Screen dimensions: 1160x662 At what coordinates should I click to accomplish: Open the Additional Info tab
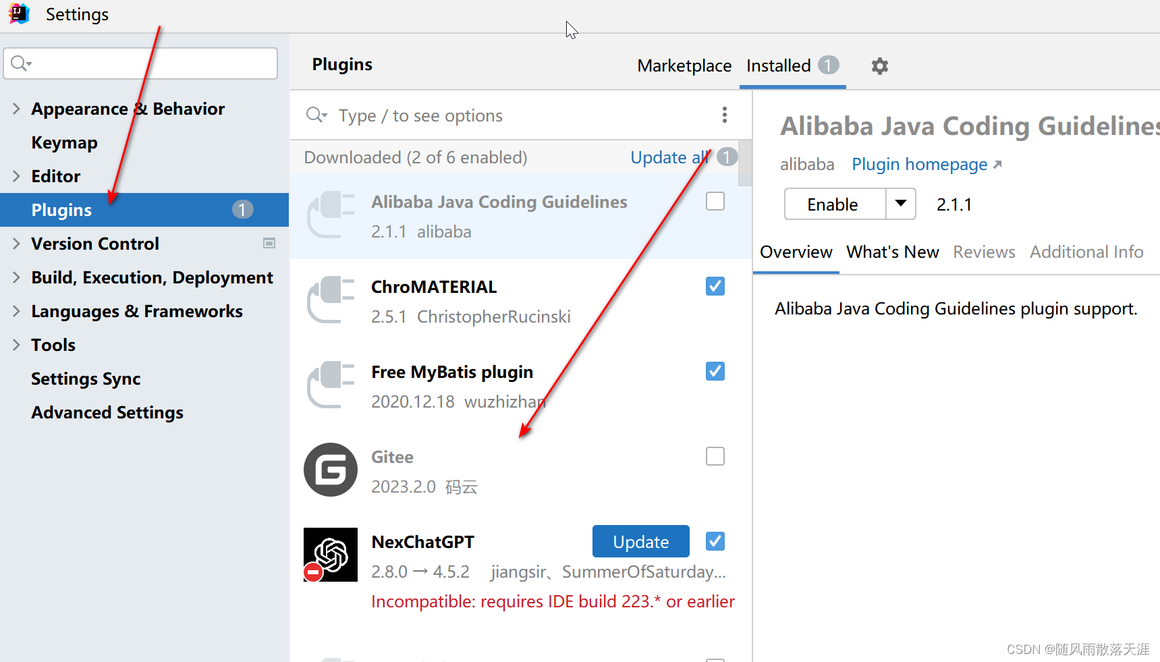click(x=1086, y=252)
